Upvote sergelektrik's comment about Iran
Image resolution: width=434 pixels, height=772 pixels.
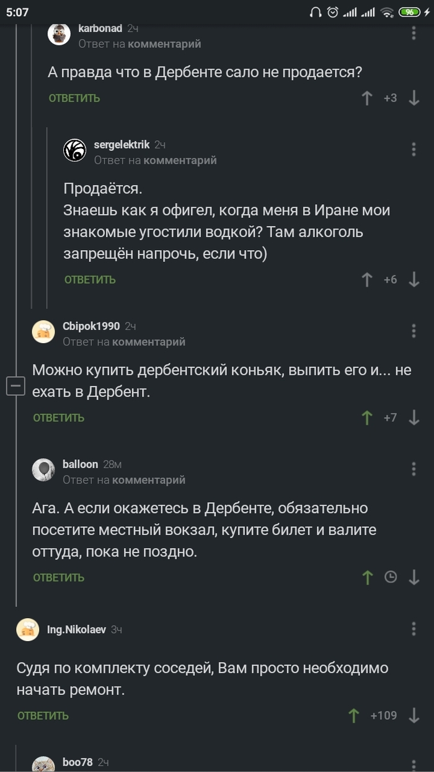[367, 280]
